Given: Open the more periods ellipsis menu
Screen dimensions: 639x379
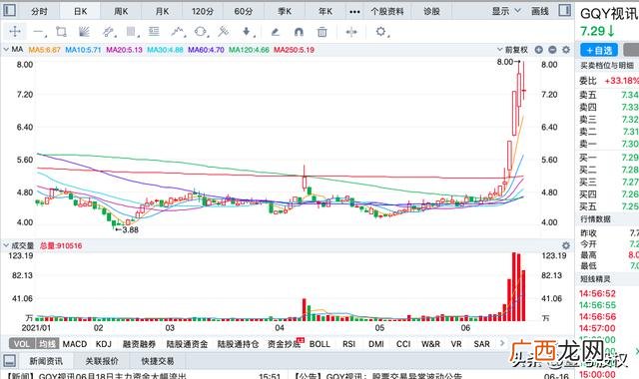Looking at the screenshot, I should click(354, 11).
